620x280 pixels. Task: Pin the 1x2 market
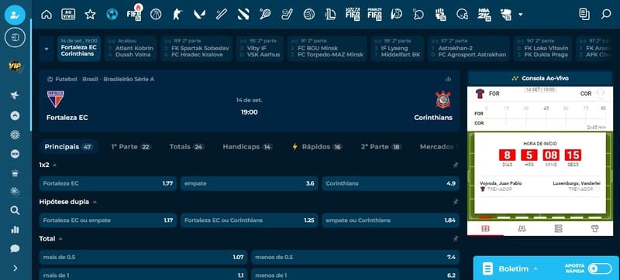(456, 166)
